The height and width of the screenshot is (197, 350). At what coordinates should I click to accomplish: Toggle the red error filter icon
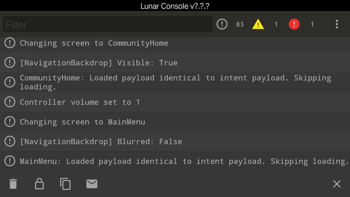294,24
